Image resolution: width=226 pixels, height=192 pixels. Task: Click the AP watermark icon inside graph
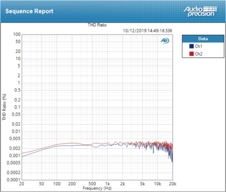(165, 40)
